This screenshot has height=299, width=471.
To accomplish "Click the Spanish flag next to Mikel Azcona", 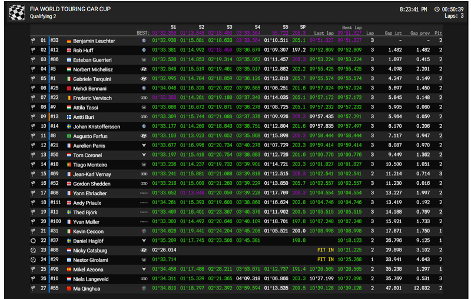I will click(69, 270).
